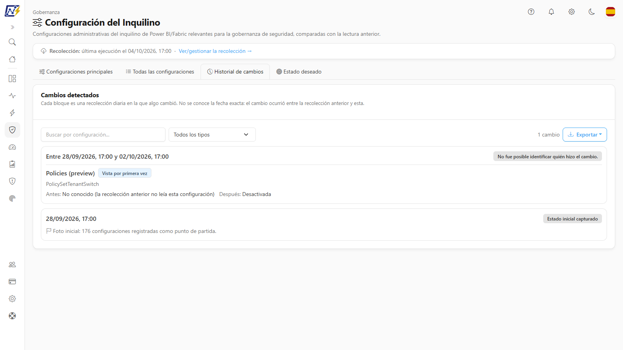The image size is (623, 350).
Task: Open the settings gear in the top bar
Action: (572, 12)
